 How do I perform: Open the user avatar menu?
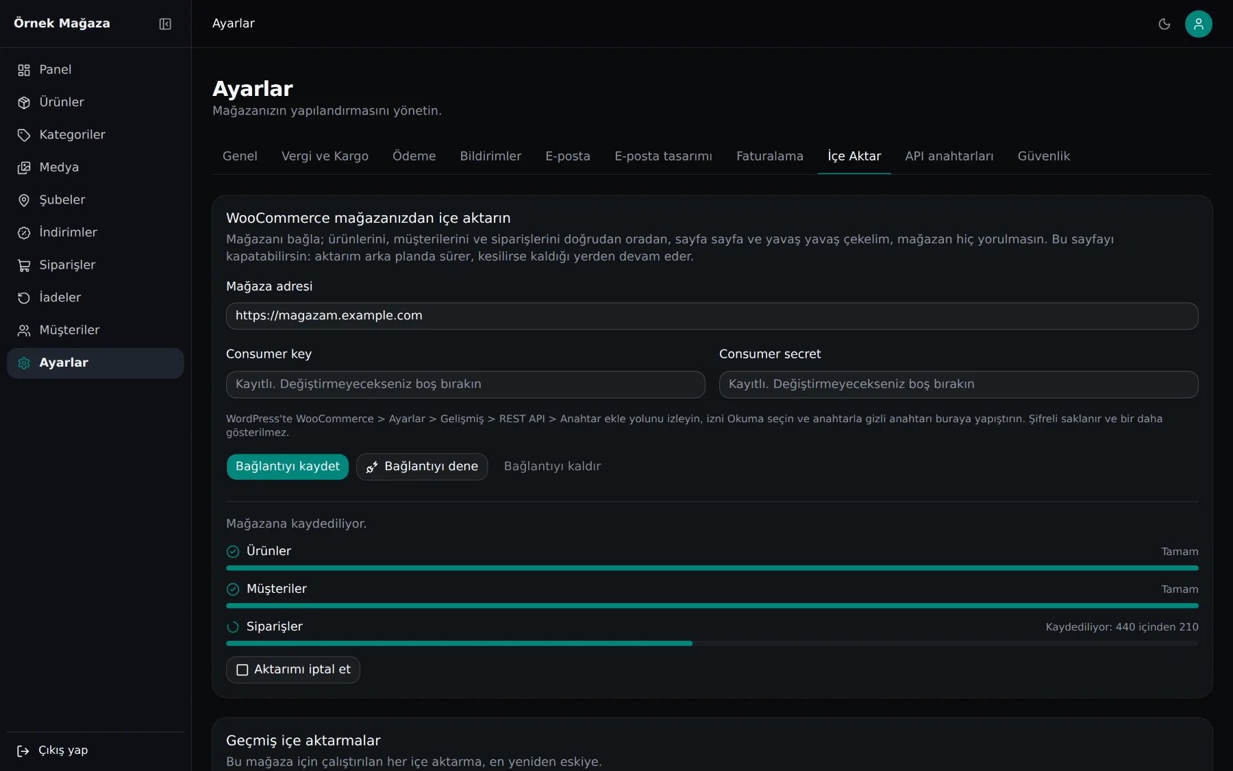pos(1199,24)
